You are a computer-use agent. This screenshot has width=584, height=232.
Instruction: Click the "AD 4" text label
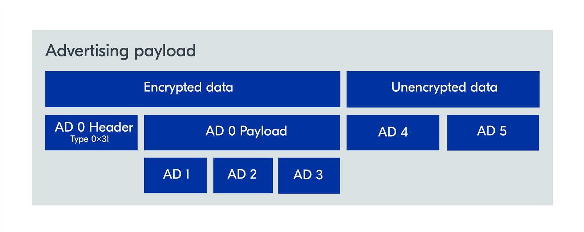(393, 132)
